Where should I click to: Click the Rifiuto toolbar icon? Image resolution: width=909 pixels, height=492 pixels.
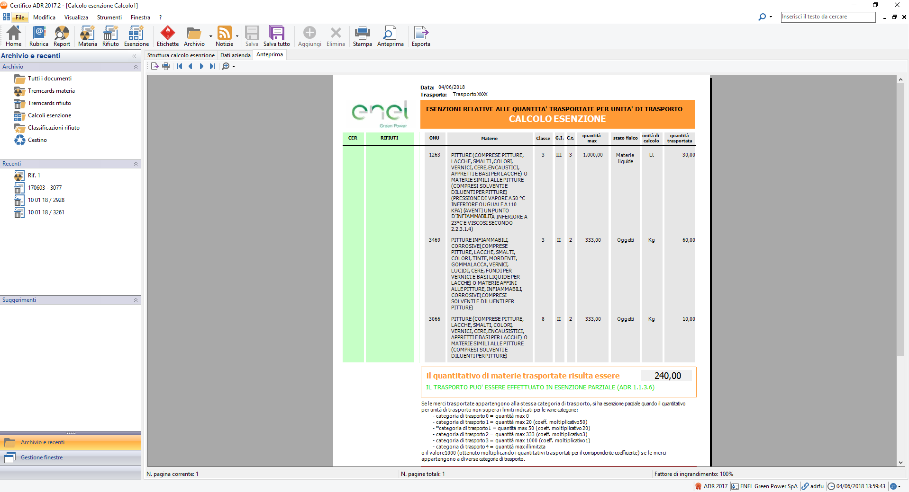coord(110,36)
